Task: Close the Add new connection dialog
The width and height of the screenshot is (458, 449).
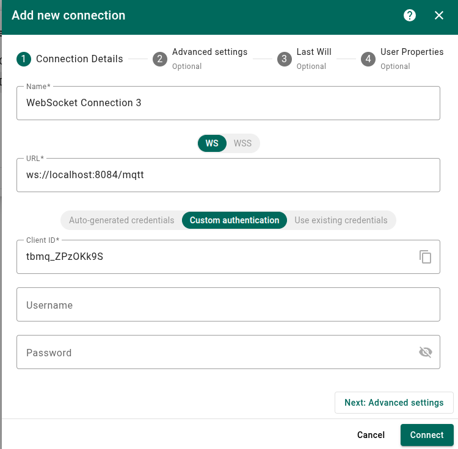Action: pyautogui.click(x=439, y=15)
